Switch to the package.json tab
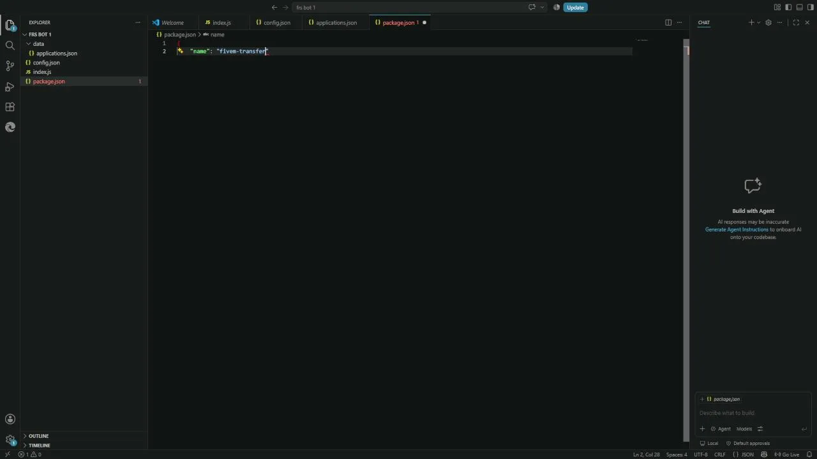The width and height of the screenshot is (817, 459). tap(398, 22)
